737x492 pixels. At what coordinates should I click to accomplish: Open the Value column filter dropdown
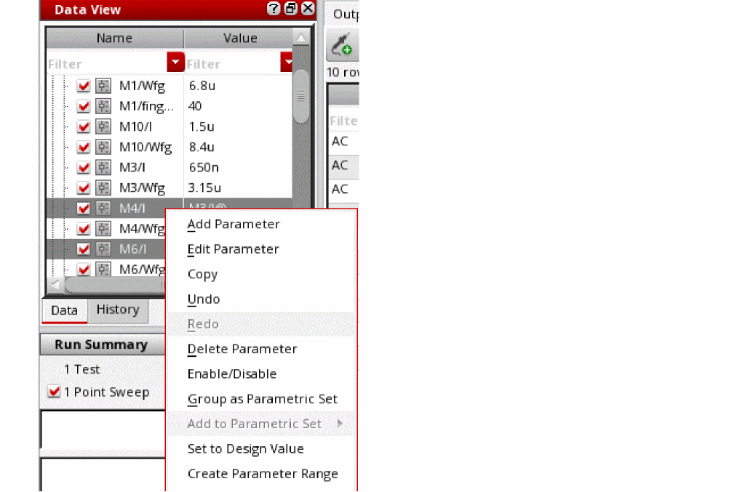tap(286, 62)
